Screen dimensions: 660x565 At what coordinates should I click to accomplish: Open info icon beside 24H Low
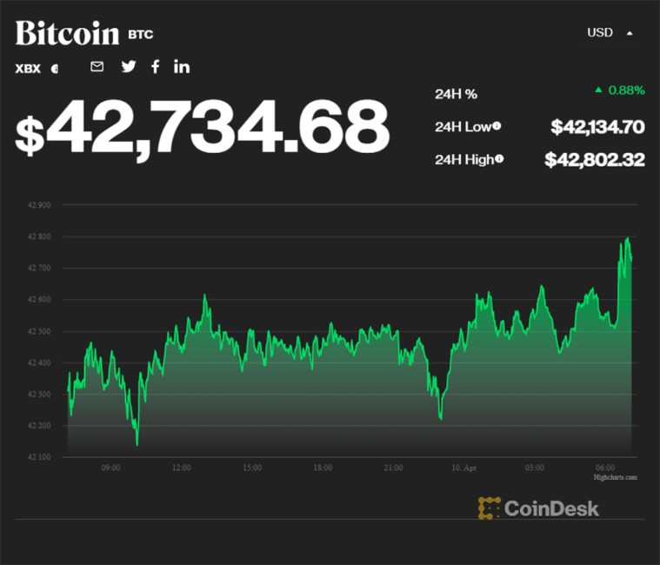(497, 127)
